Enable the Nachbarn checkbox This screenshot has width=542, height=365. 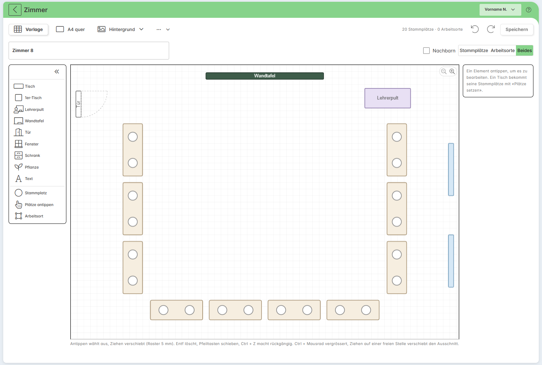[x=426, y=51]
